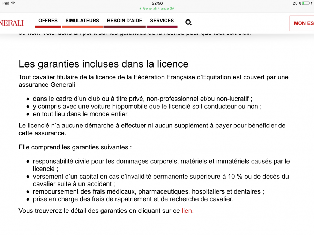Click the Generali logo
314x235 pixels.
click(x=12, y=23)
